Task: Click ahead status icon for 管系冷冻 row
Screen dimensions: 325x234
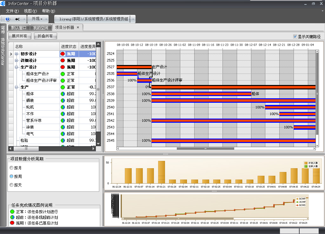Action: 63,120
